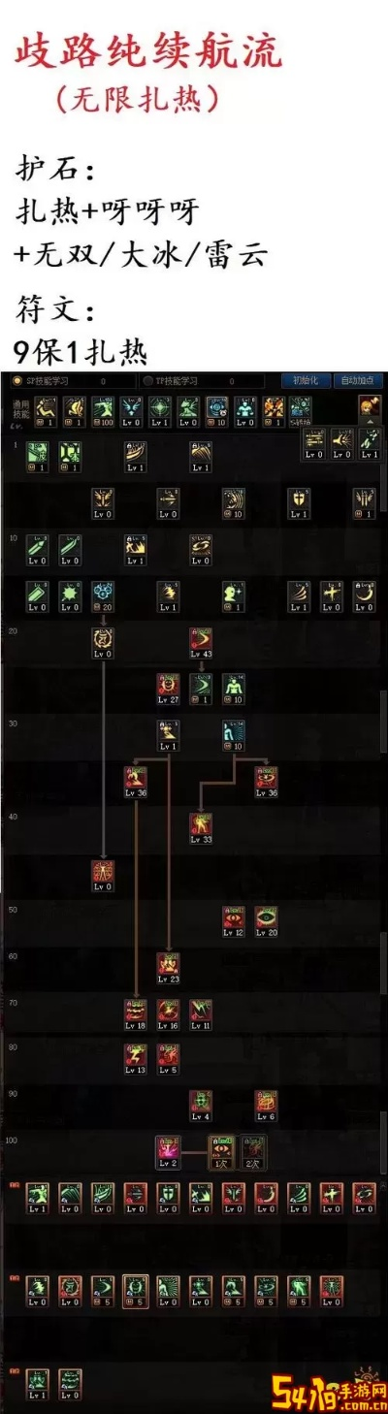Select the Lv 43 skill icon
This screenshot has height=1414, width=388.
point(201,644)
